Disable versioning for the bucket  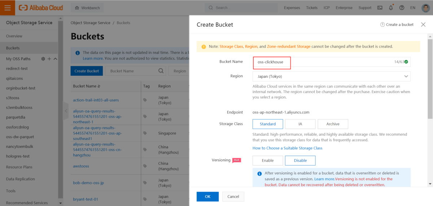tap(300, 161)
